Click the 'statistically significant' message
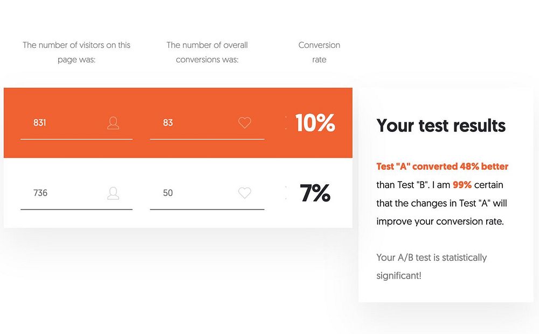Screen dimensions: 539x334 431,266
